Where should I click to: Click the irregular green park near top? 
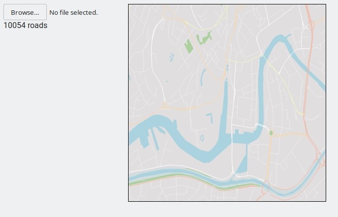204,38
